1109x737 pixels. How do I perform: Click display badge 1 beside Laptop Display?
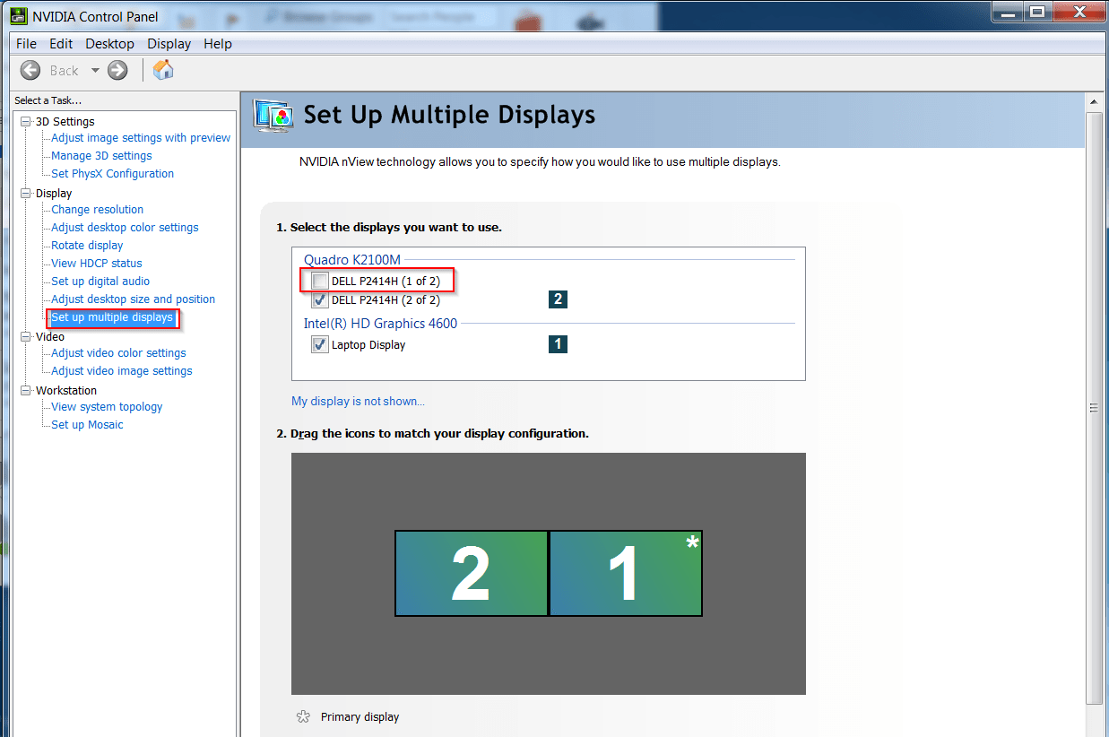[x=558, y=343]
